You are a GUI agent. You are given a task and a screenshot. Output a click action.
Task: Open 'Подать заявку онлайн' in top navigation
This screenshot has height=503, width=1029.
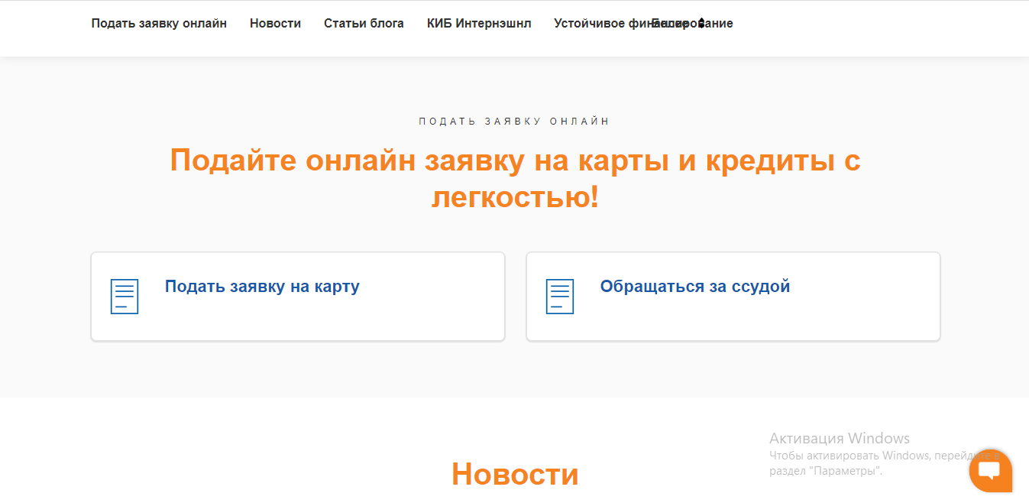159,24
